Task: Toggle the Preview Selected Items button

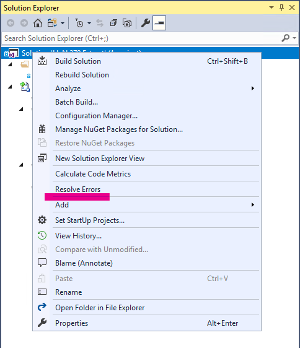Action: point(159,23)
